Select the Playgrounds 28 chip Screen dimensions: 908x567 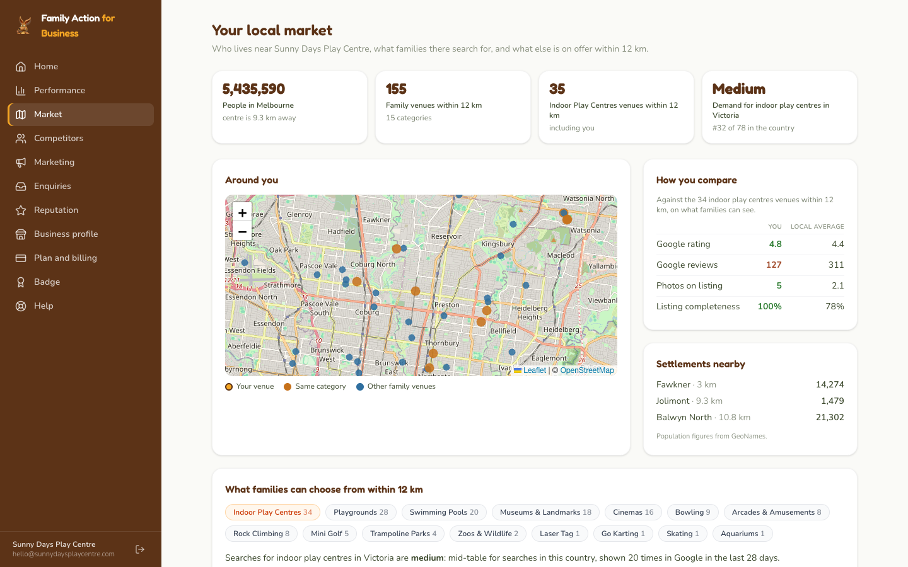tap(361, 512)
